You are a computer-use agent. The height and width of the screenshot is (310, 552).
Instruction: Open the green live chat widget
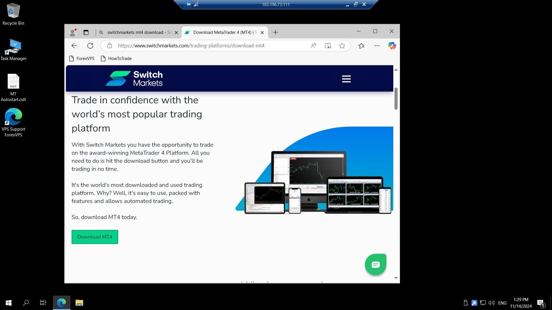coord(375,264)
